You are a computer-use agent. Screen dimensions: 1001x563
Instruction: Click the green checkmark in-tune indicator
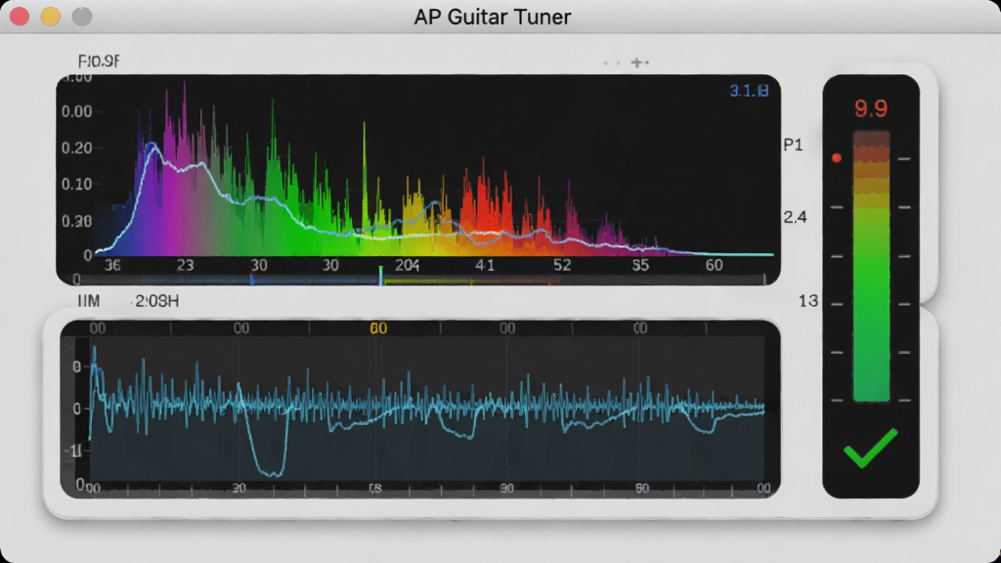(871, 448)
